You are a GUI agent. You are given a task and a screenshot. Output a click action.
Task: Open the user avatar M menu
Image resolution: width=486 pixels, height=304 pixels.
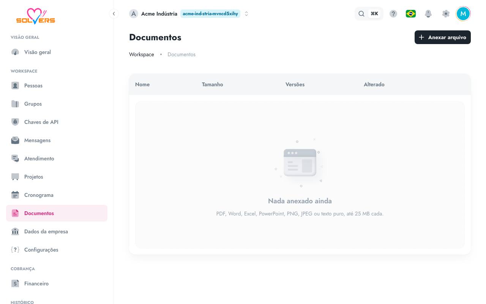(463, 14)
